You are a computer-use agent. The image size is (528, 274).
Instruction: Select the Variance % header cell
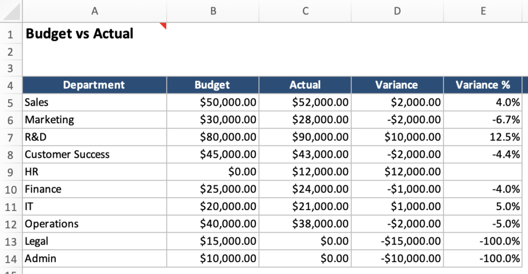pos(483,85)
